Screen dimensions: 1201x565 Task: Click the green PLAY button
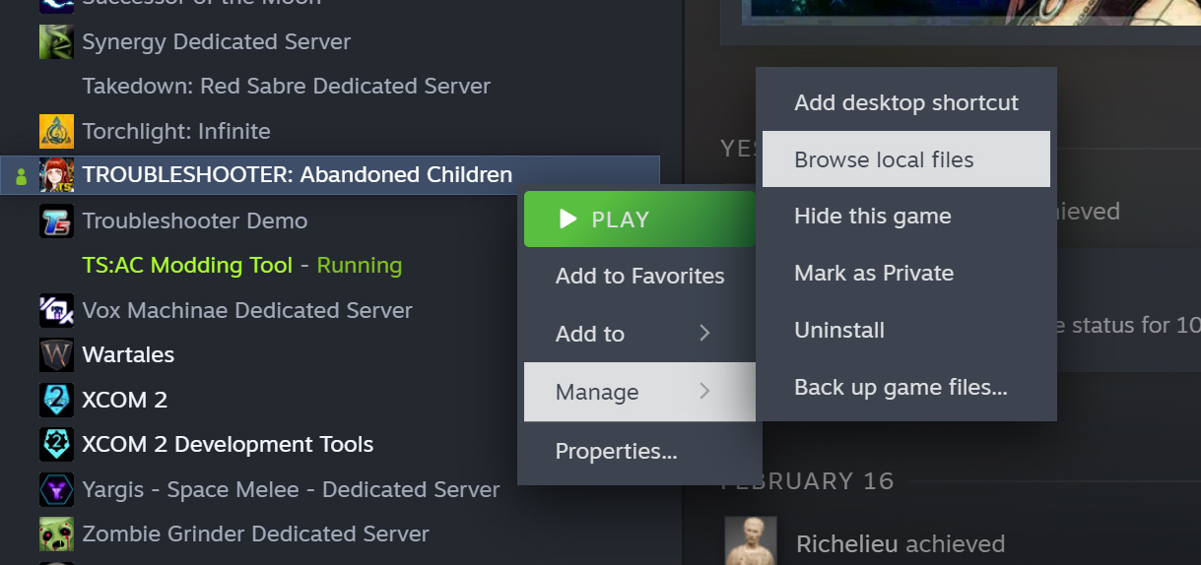tap(640, 220)
